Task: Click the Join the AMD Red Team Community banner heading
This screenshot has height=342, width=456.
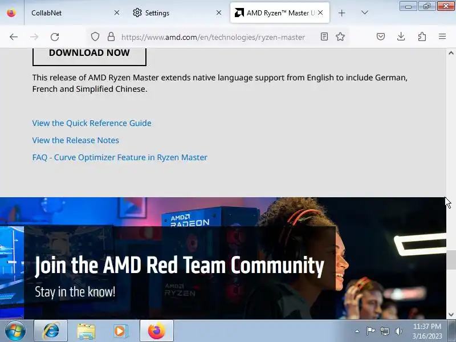Action: tap(180, 266)
